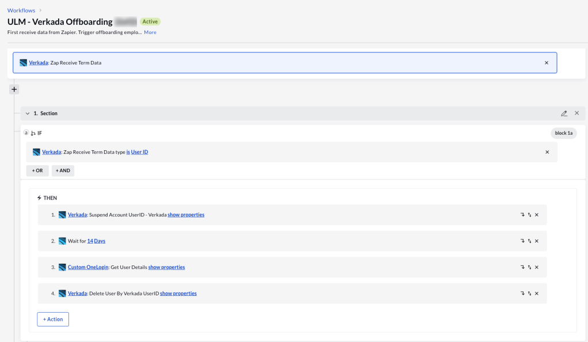The image size is (588, 342).
Task: Click the Verkada logo icon in the trigger block
Action: coord(23,63)
